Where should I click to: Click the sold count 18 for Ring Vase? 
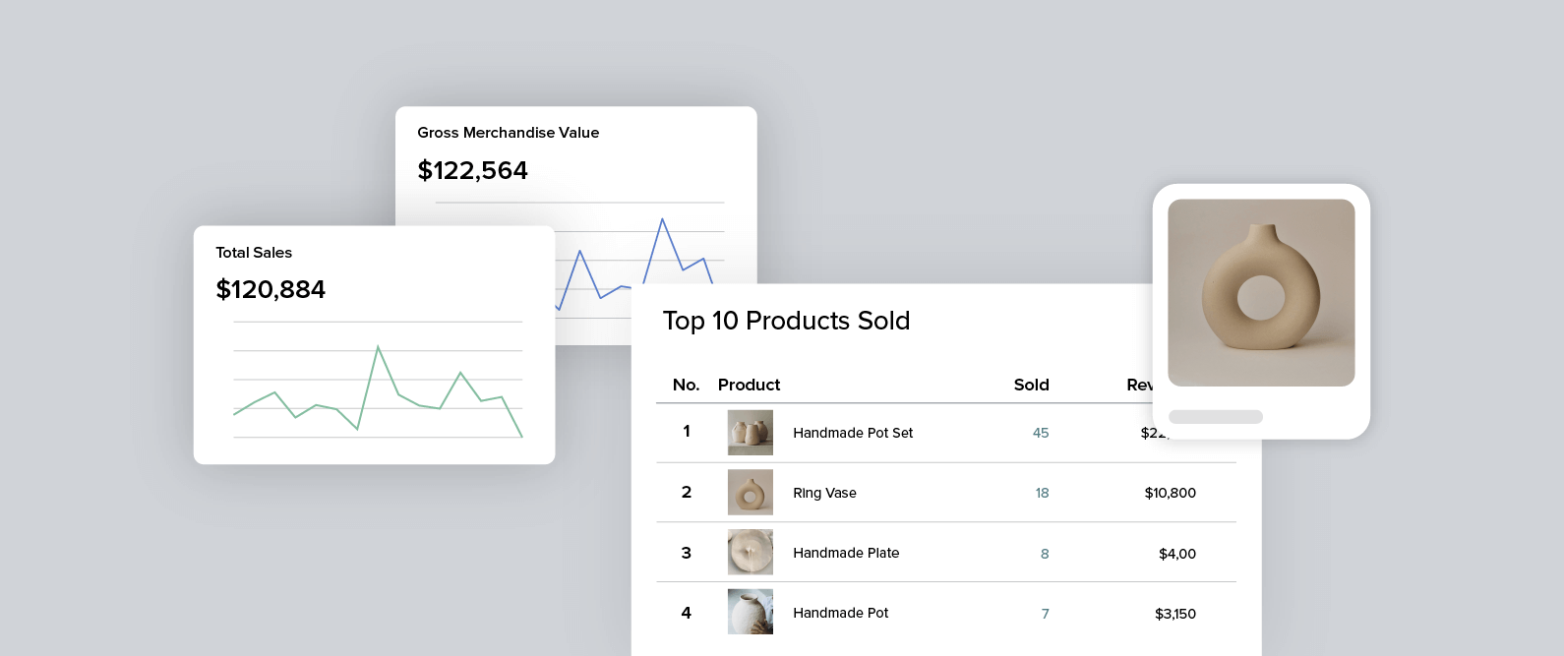(1042, 493)
